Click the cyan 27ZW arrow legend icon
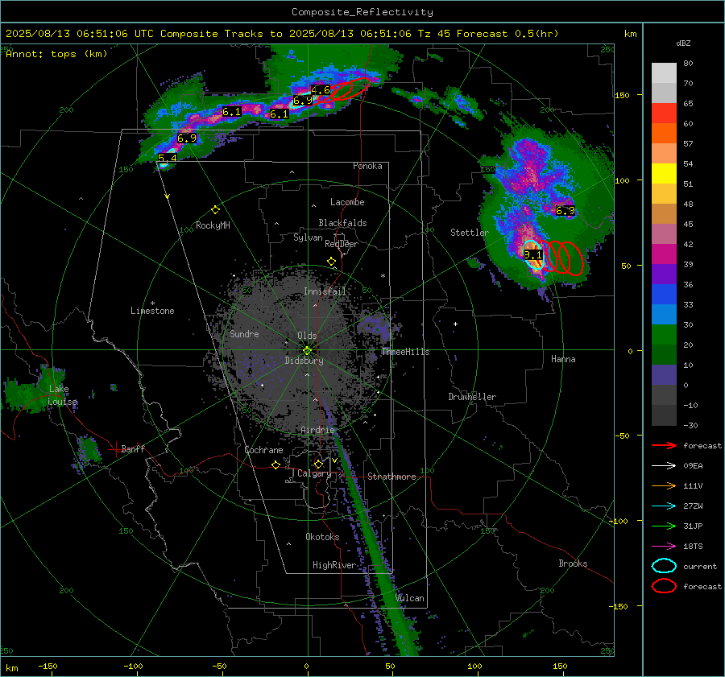725x677 pixels. (x=664, y=506)
